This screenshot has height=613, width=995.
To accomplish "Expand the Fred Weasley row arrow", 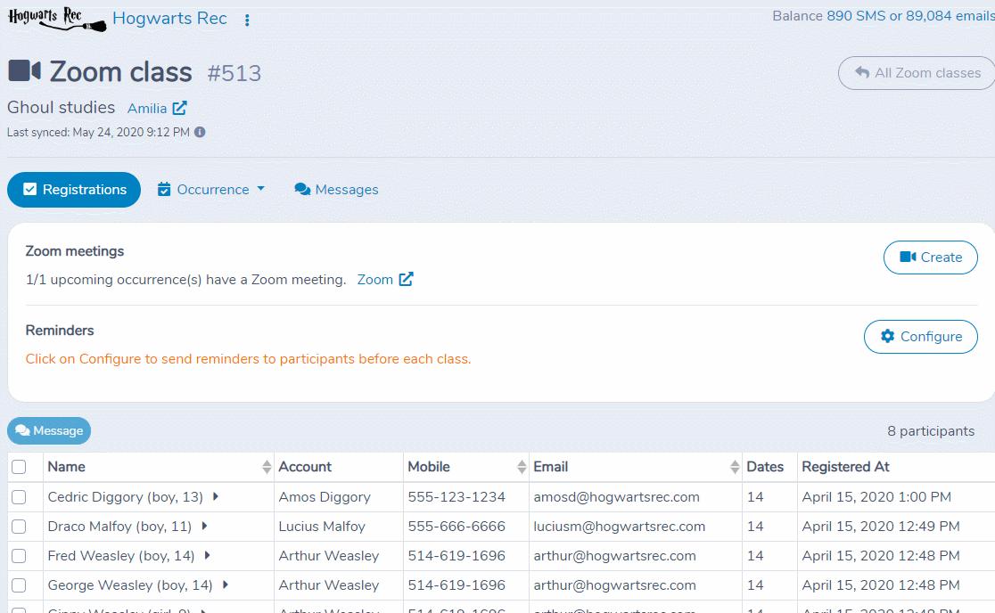I will 208,555.
